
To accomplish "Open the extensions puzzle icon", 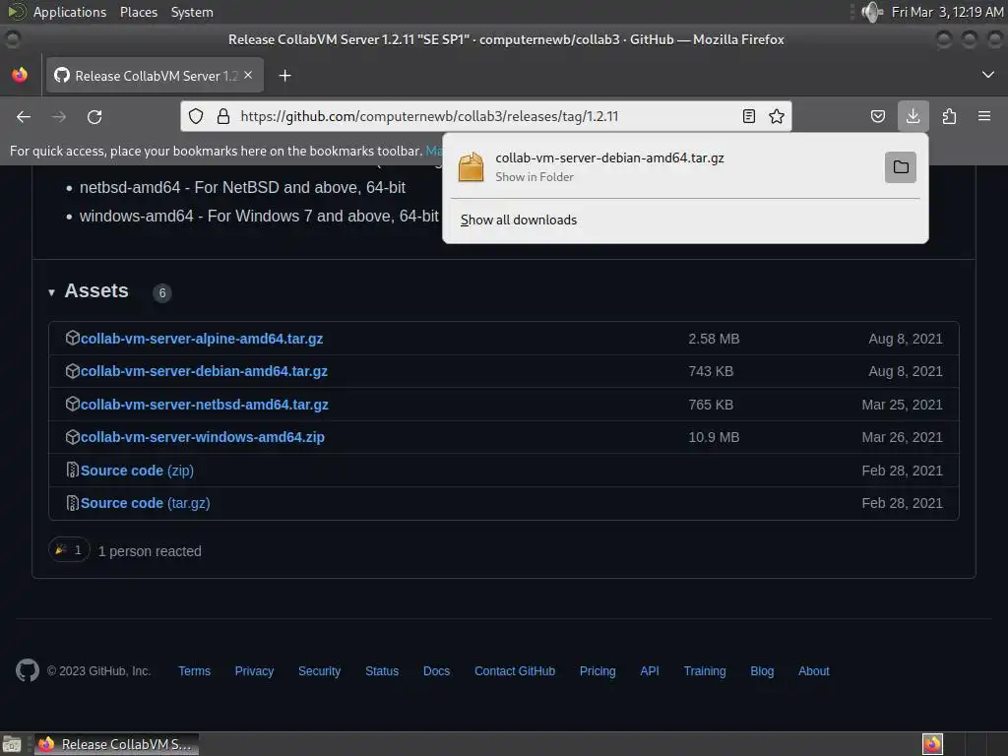I will point(949,116).
